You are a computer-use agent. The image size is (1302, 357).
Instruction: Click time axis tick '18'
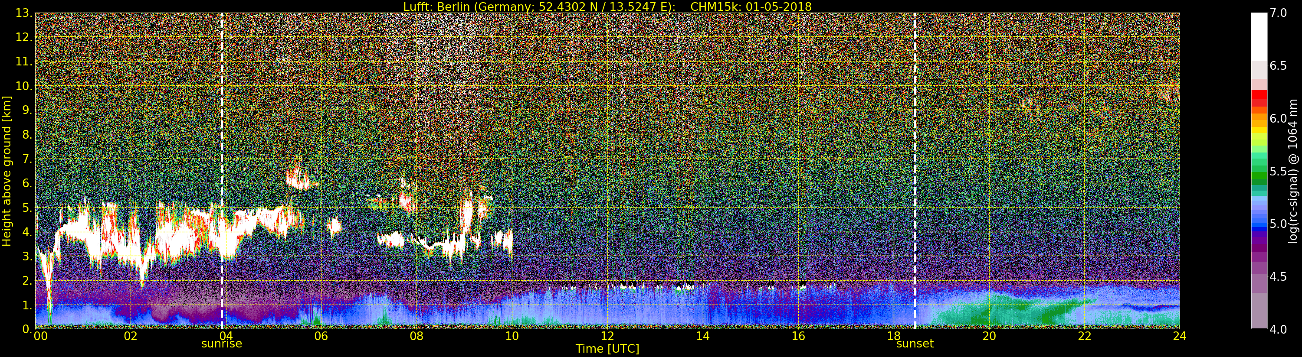coord(894,336)
